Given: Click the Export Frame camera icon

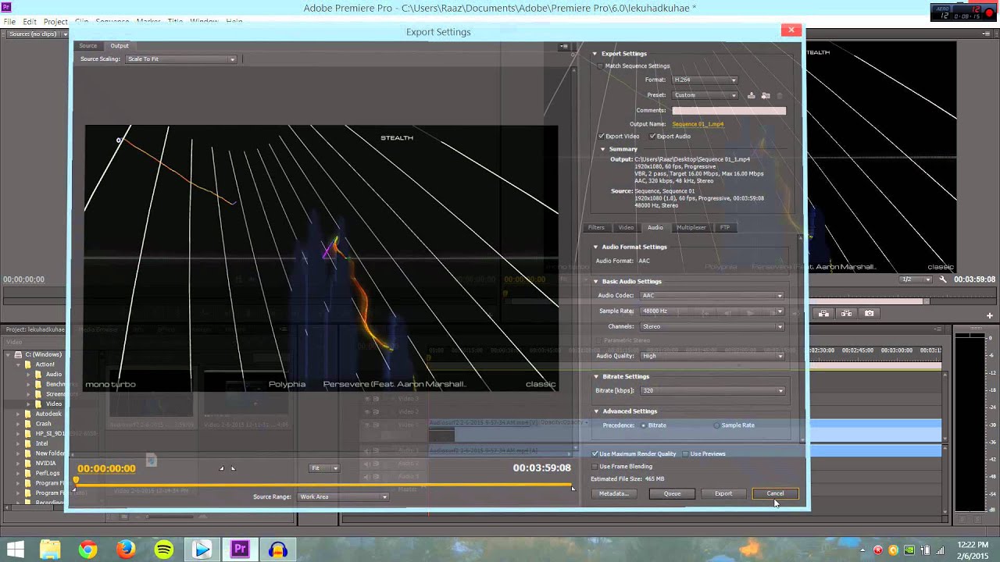Looking at the screenshot, I should (870, 313).
